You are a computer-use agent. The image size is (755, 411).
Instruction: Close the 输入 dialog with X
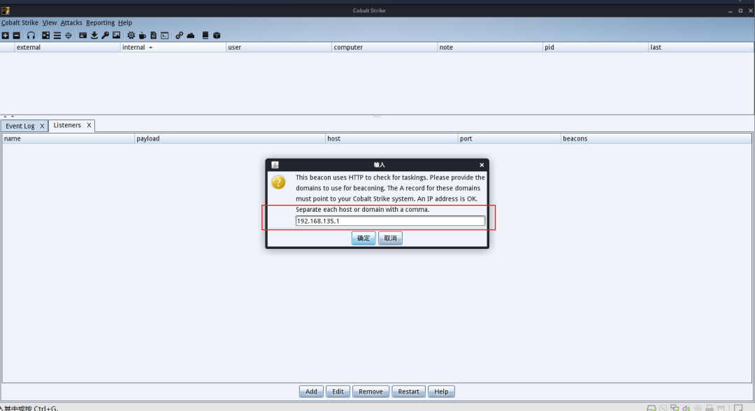click(x=482, y=165)
